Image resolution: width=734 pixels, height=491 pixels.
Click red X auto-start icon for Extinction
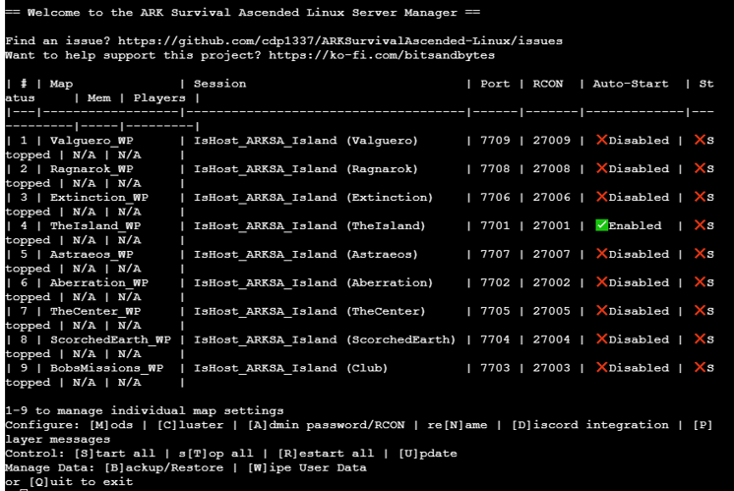(x=601, y=198)
